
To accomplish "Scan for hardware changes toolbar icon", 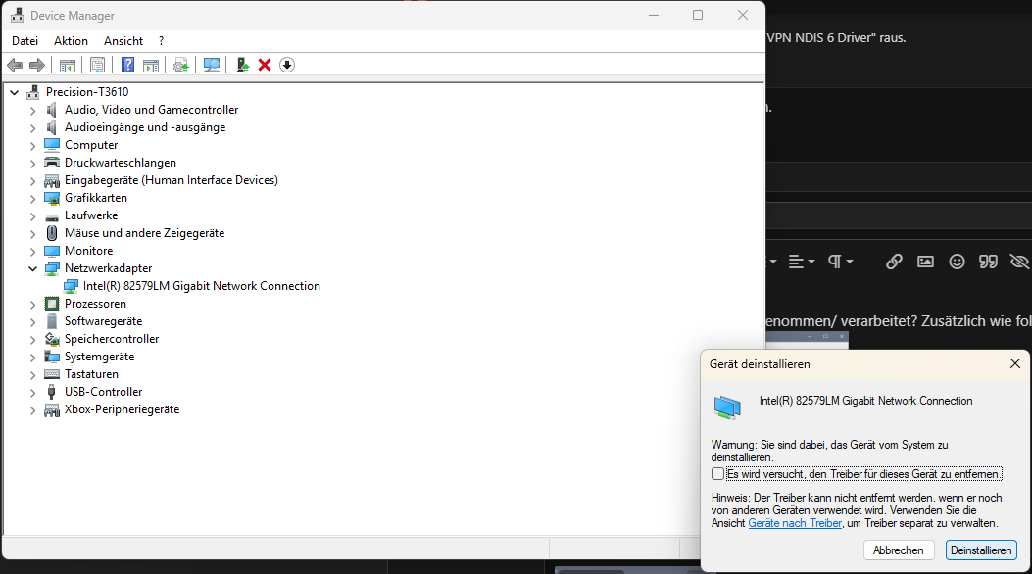I will pyautogui.click(x=212, y=65).
